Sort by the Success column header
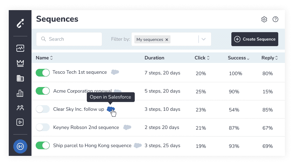The width and height of the screenshot is (294, 166). [x=238, y=58]
